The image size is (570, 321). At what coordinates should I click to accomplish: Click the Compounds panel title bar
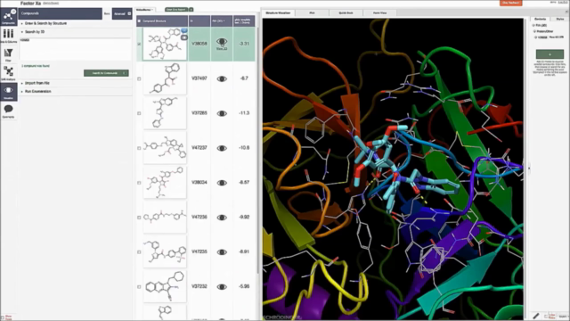pyautogui.click(x=61, y=14)
